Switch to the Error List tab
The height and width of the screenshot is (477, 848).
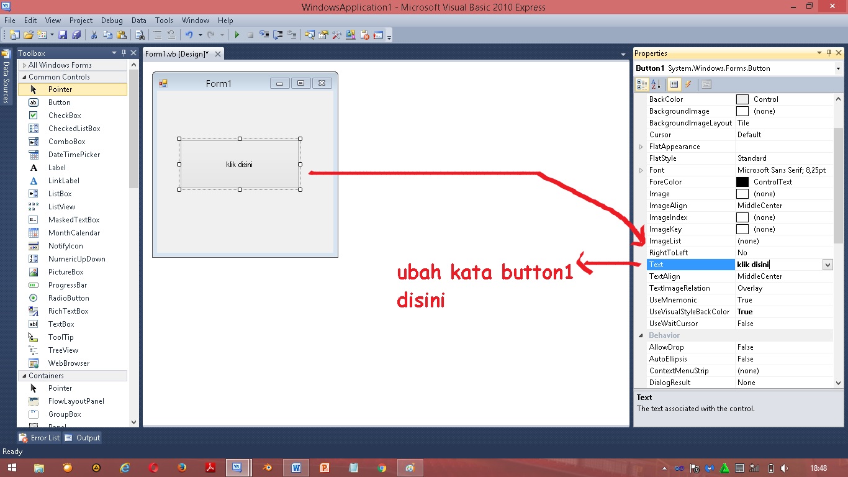click(39, 437)
